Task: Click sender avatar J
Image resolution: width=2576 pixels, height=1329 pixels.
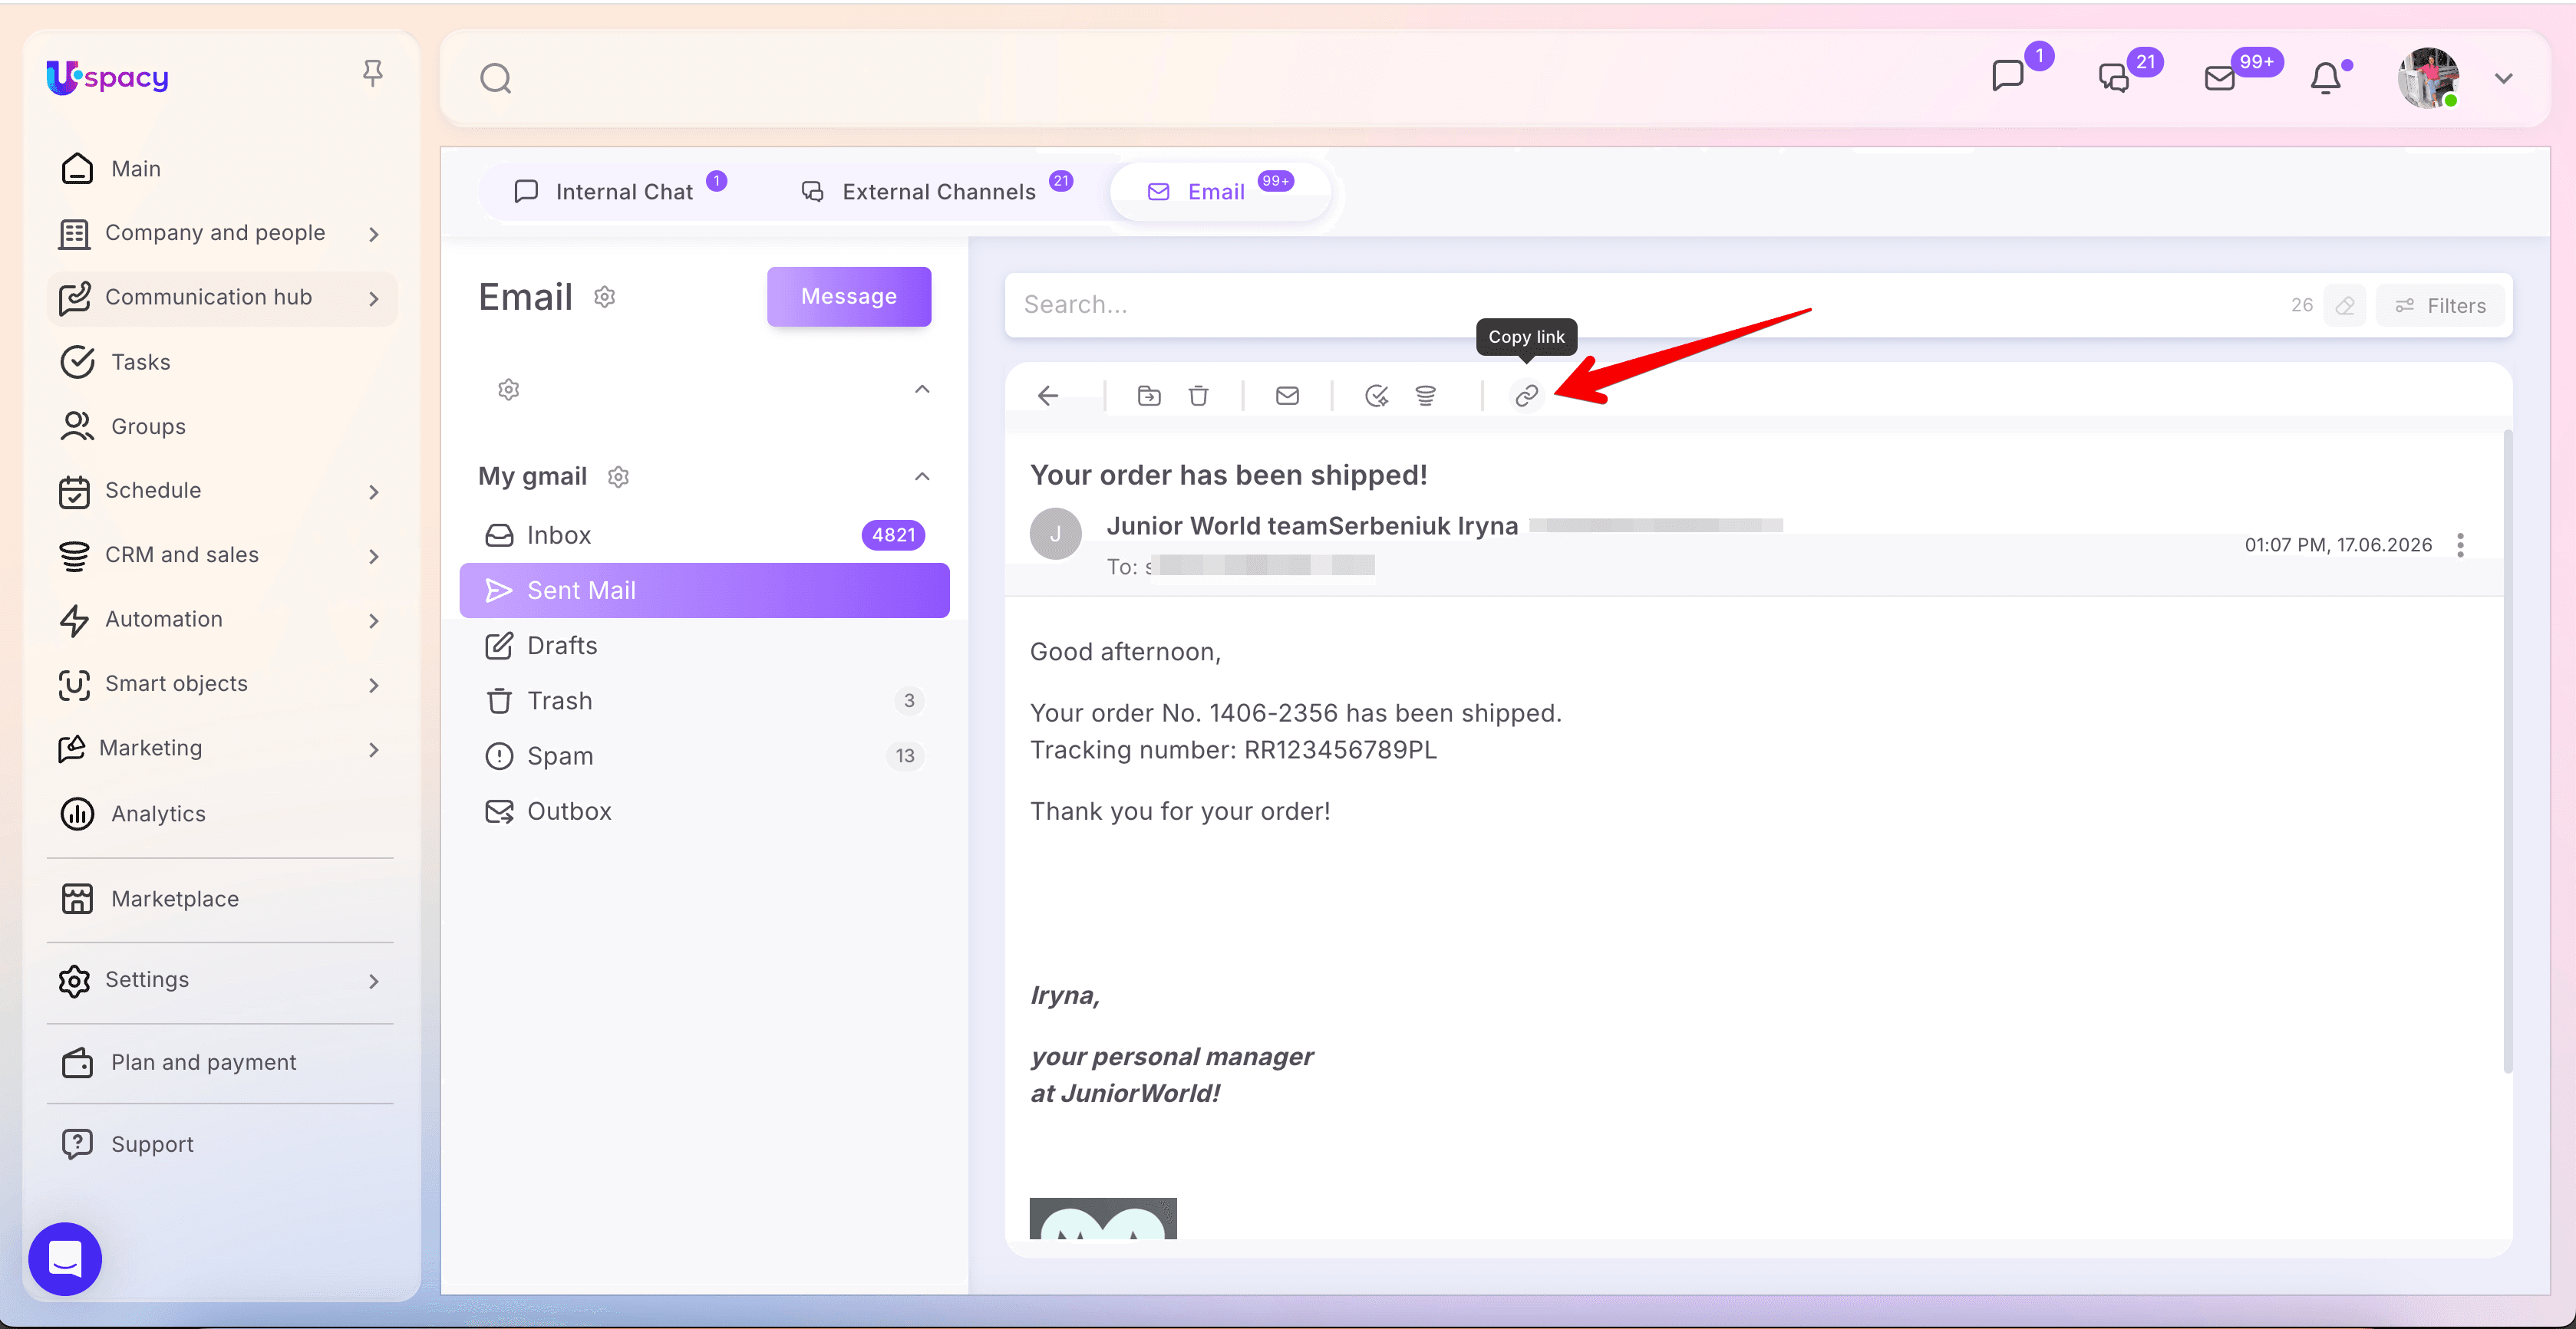Action: pyautogui.click(x=1055, y=534)
